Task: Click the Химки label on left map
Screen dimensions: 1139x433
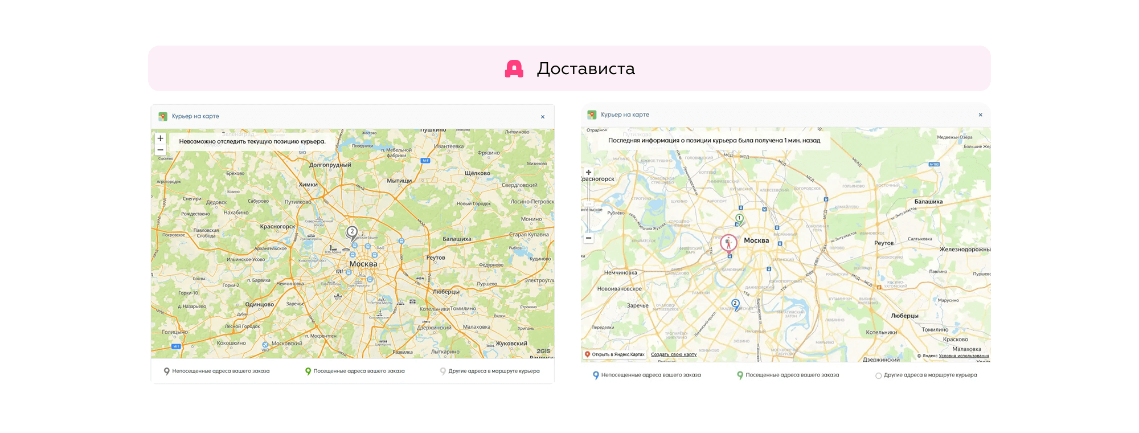Action: (x=308, y=185)
